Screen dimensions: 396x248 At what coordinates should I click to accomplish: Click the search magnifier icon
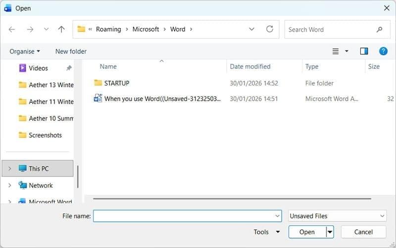[x=380, y=30]
